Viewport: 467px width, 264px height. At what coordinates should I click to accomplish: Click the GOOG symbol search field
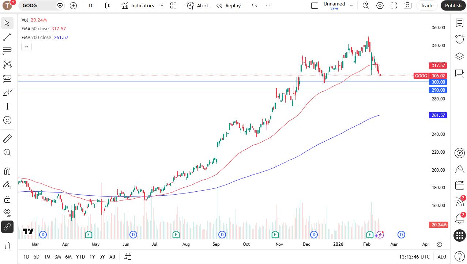pos(42,5)
